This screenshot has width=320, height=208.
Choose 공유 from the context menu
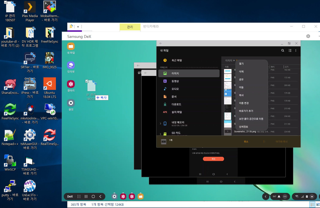point(251,79)
